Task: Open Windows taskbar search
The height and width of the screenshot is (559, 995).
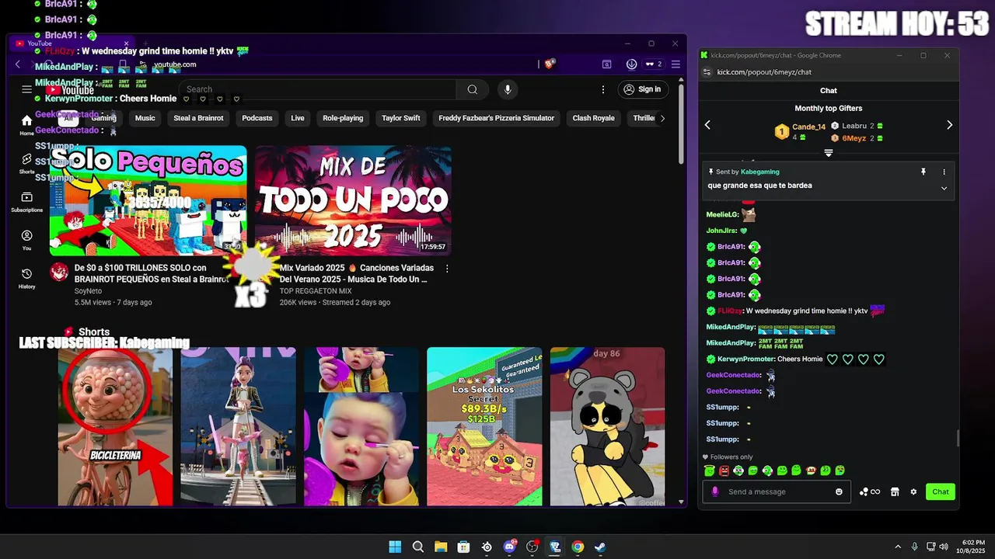Action: [x=418, y=547]
